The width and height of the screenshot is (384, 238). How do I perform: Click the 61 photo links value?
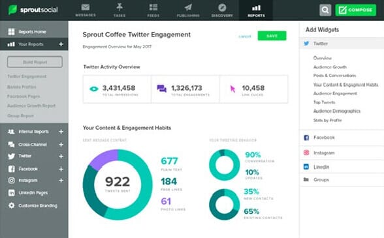pos(166,201)
